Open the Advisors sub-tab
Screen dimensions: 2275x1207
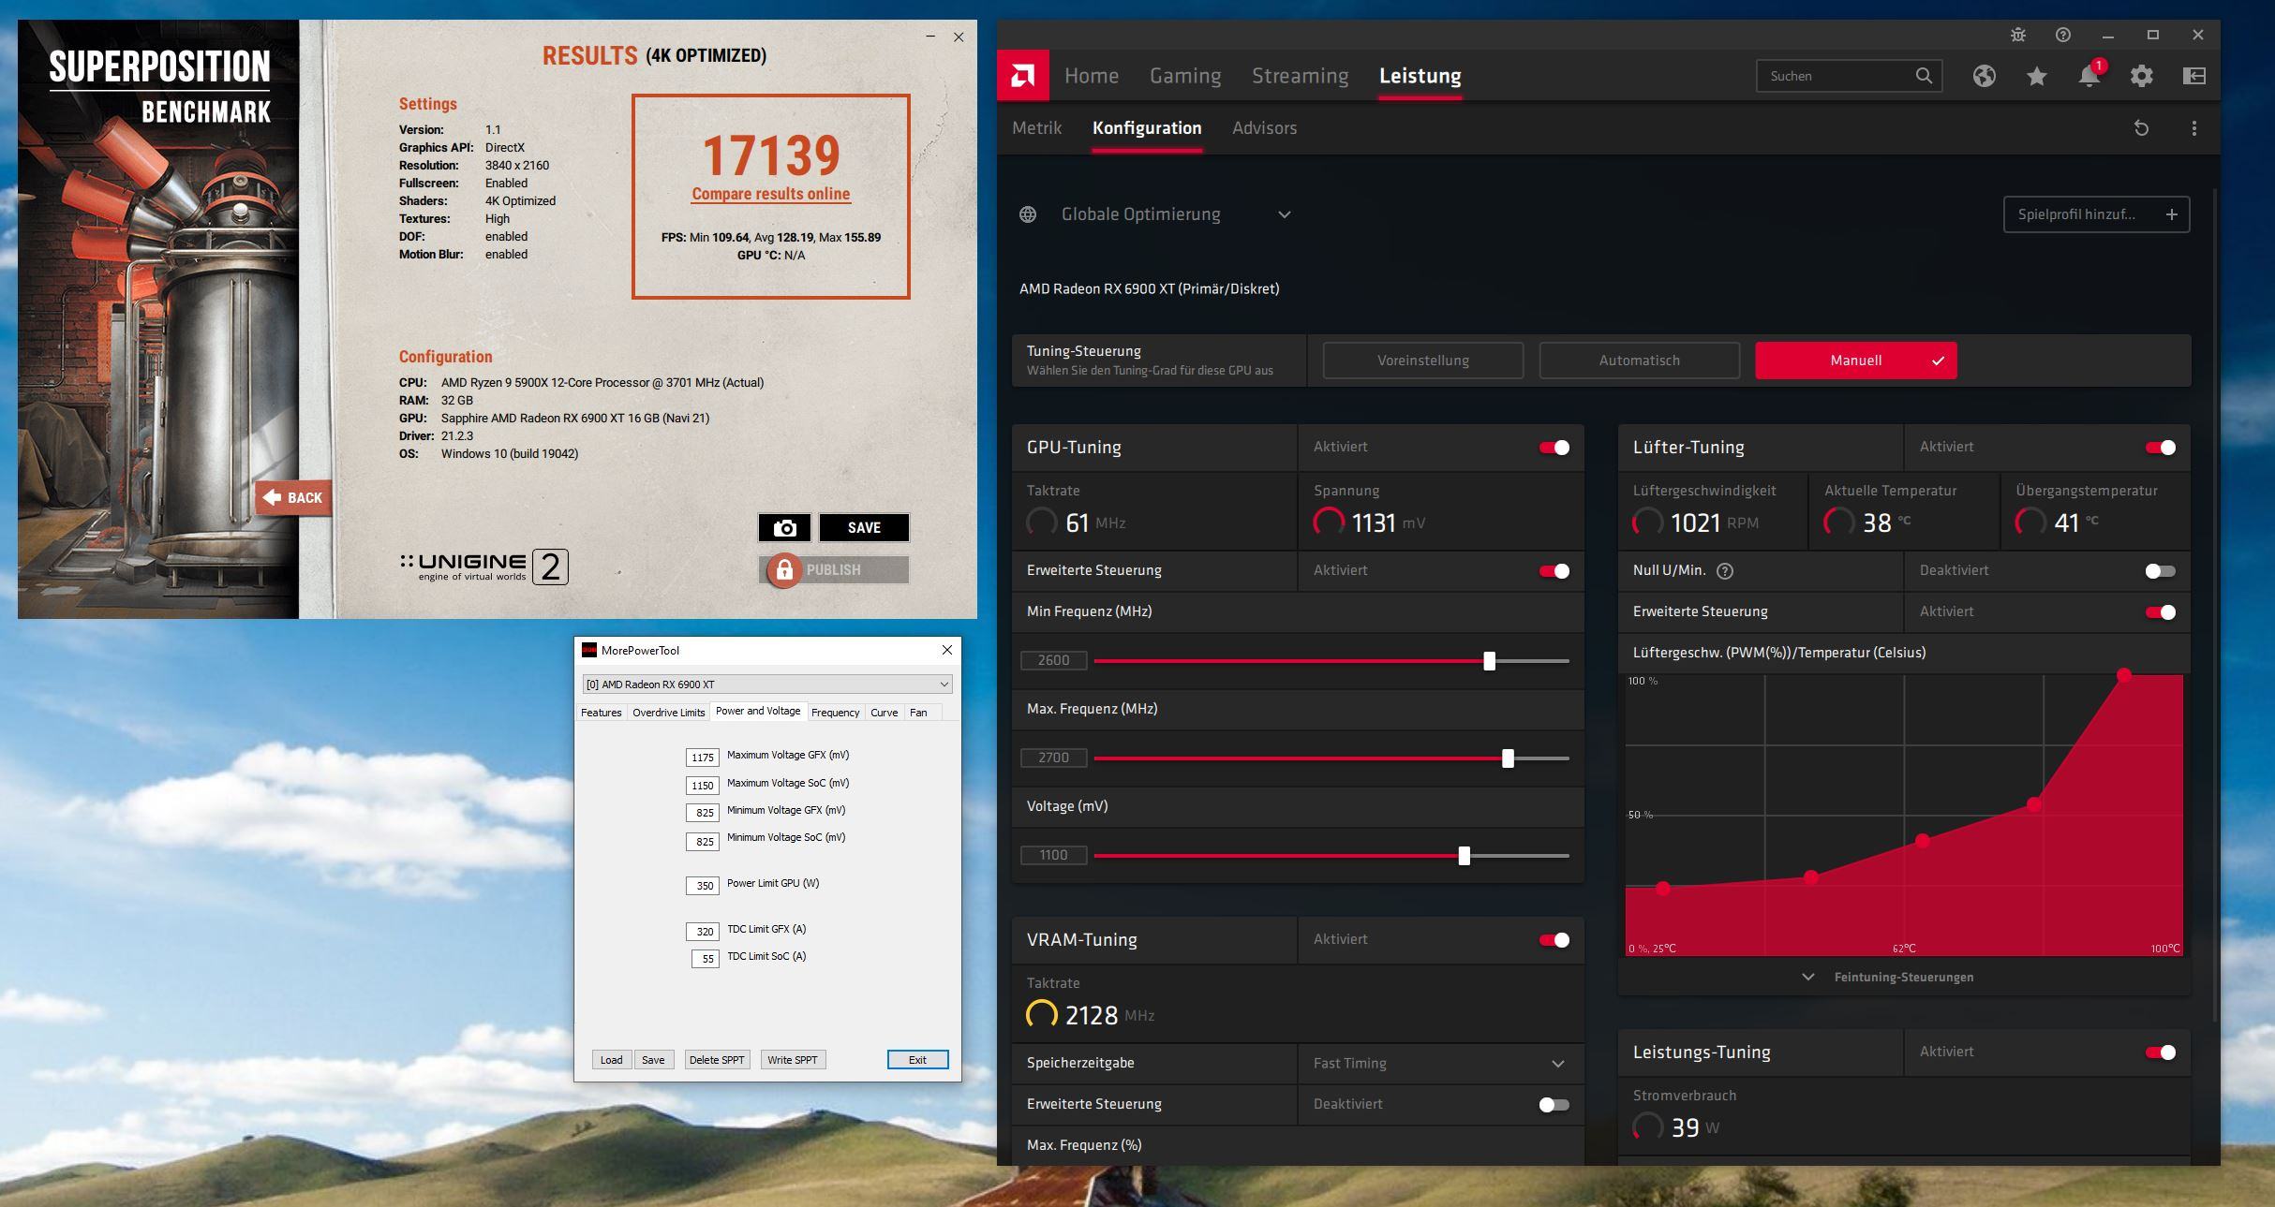pyautogui.click(x=1264, y=128)
